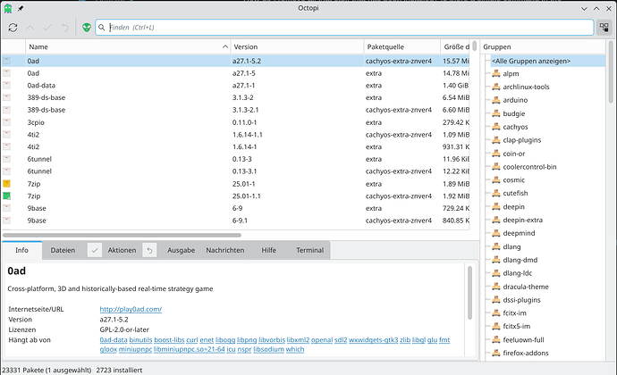Click the pin window icon
617x375 pixels.
(x=21, y=8)
